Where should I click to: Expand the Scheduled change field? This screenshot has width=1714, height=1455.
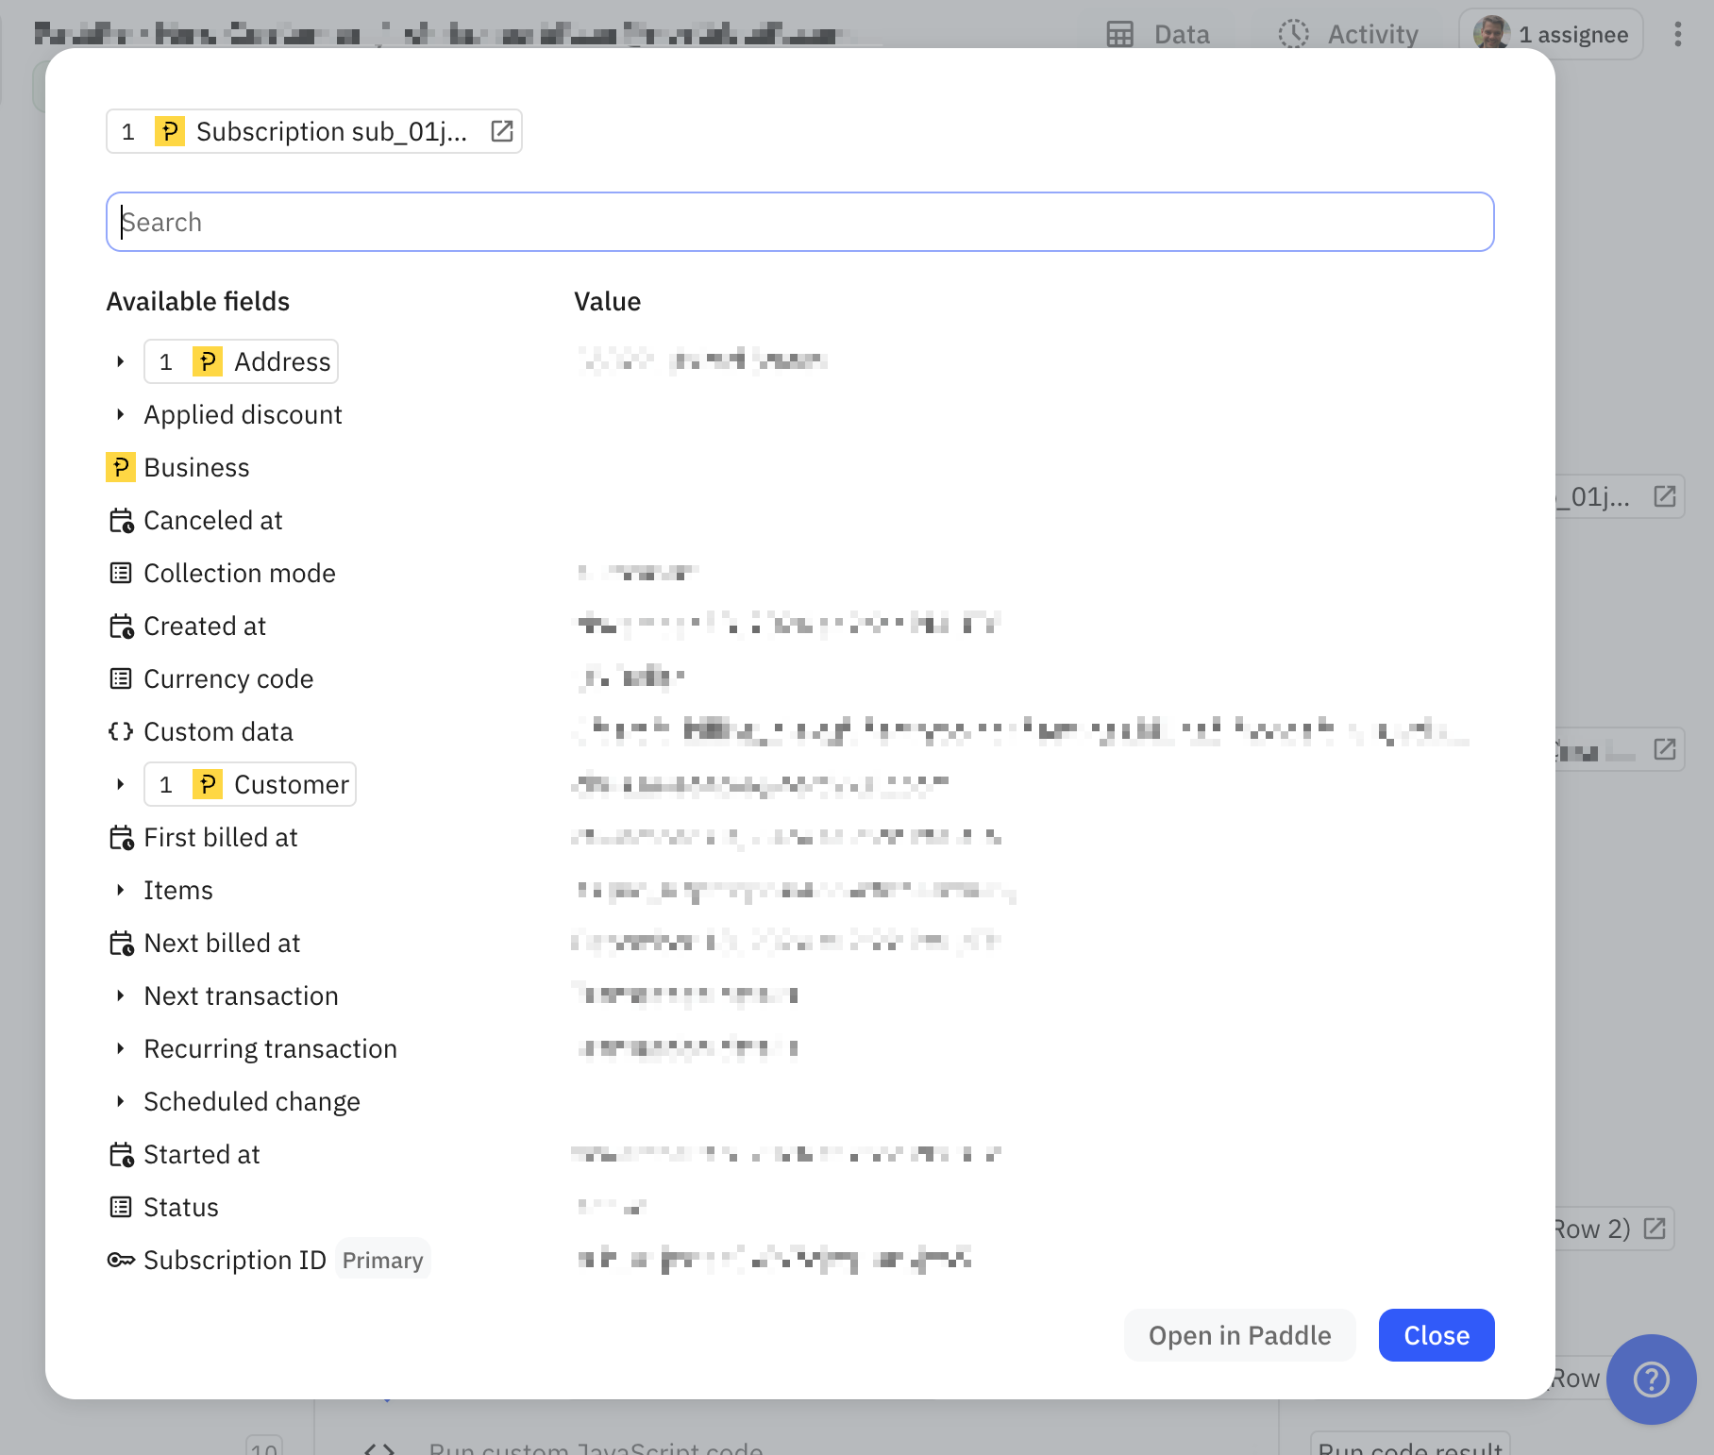121,1101
